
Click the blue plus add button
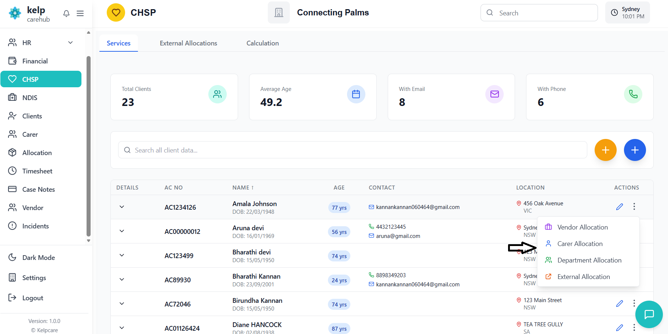coord(635,150)
